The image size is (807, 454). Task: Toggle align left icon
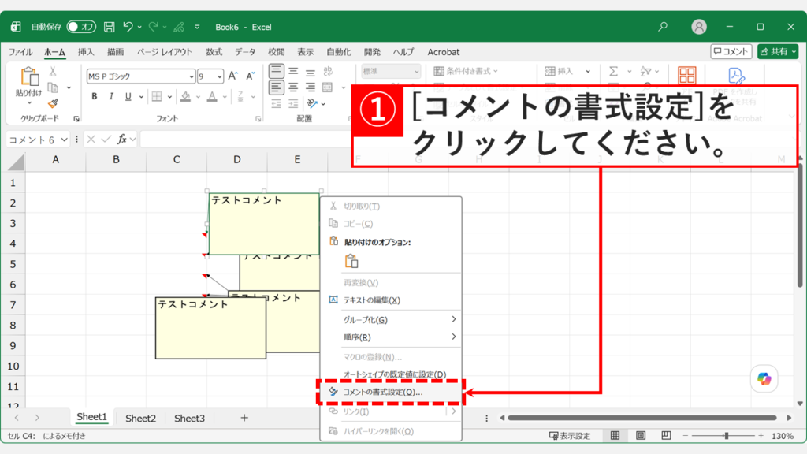click(276, 87)
